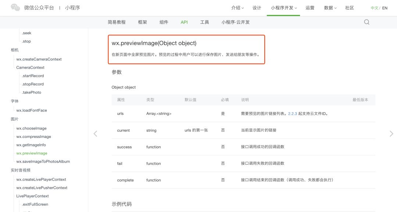
Task: Open .startRecord in sidebar
Action: (x=33, y=76)
